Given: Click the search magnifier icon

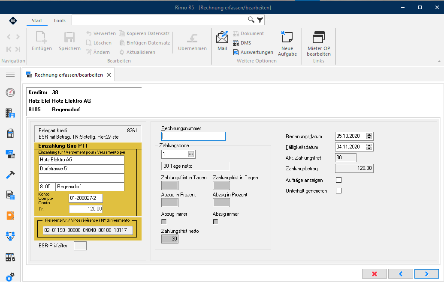Looking at the screenshot, I should pyautogui.click(x=251, y=20).
